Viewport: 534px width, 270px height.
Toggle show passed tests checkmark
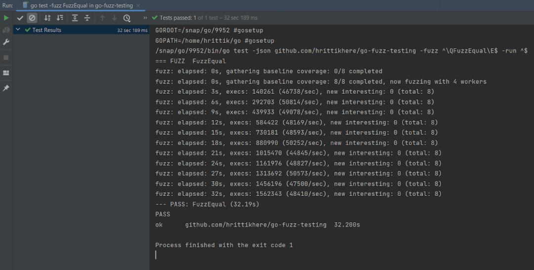20,18
